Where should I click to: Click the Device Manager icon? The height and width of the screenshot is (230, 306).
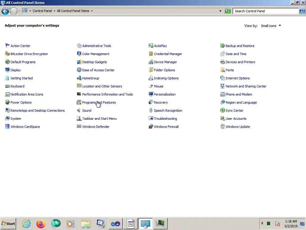pyautogui.click(x=151, y=62)
